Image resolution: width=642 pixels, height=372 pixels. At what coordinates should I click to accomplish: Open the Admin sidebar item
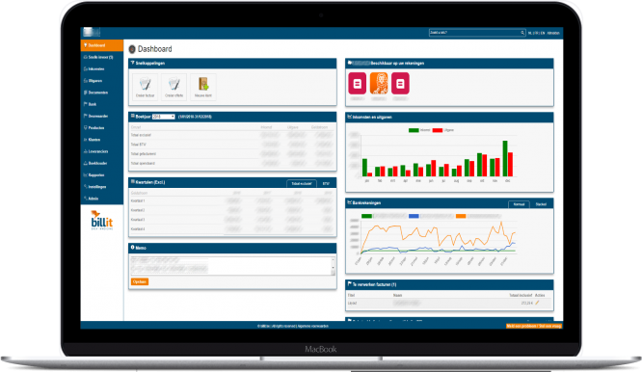coord(101,199)
